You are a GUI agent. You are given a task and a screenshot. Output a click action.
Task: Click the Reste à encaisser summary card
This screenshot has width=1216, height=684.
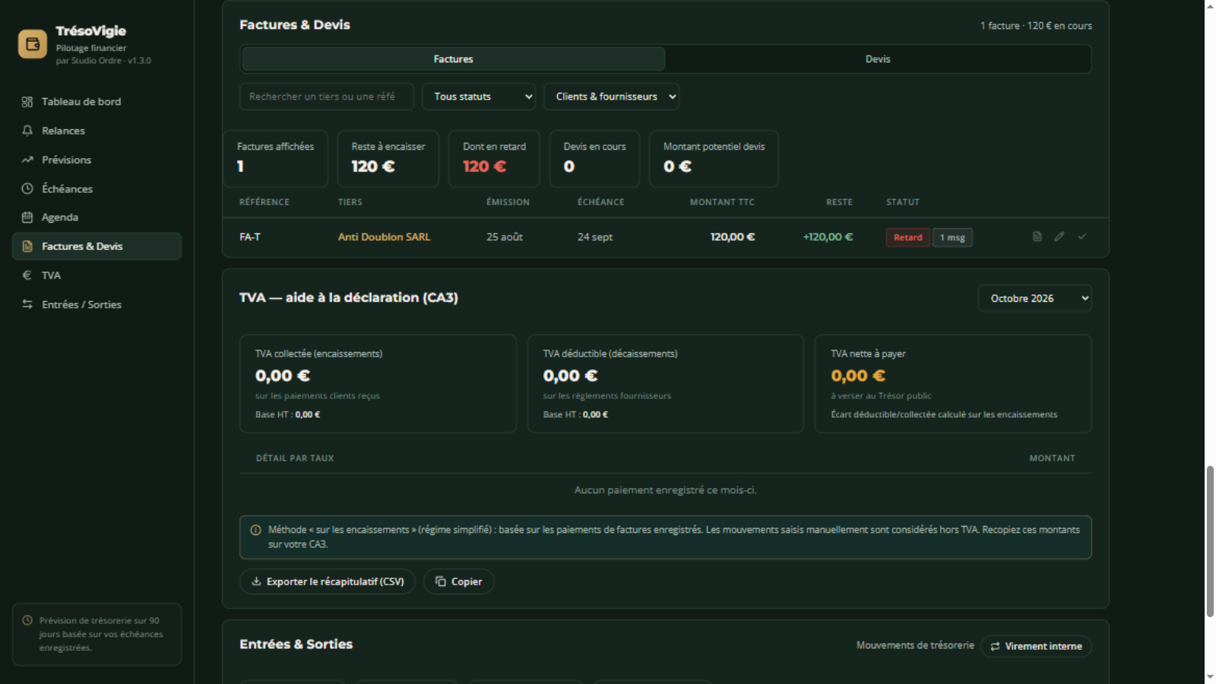388,159
